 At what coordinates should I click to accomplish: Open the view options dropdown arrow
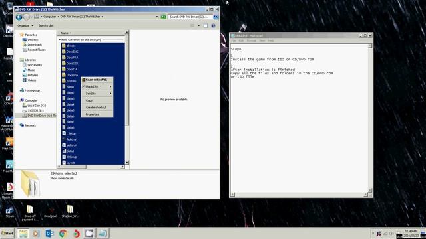pos(198,25)
